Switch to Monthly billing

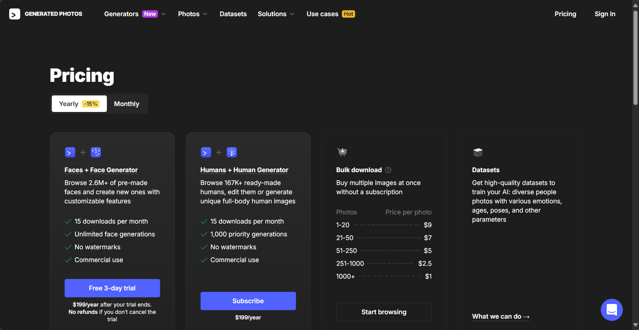pos(127,104)
